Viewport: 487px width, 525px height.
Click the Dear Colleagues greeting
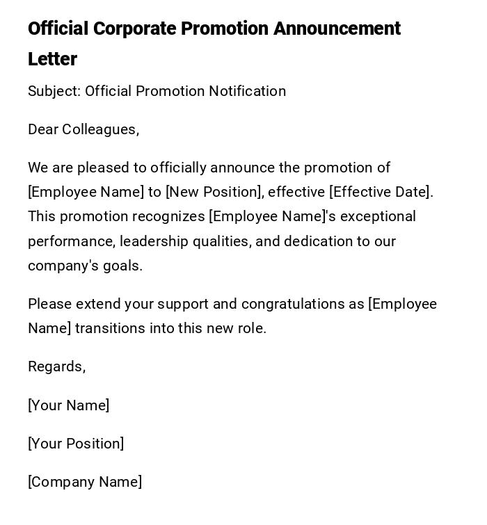83,129
